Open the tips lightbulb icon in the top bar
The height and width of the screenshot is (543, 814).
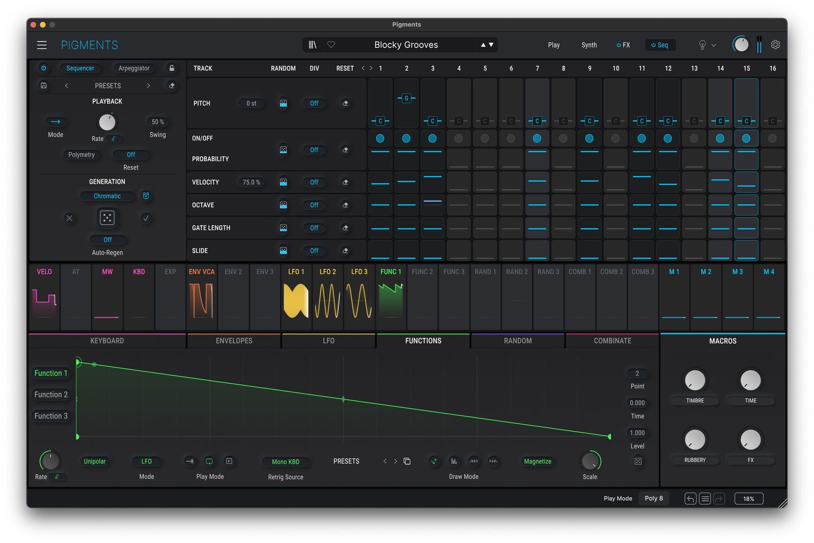pos(701,45)
